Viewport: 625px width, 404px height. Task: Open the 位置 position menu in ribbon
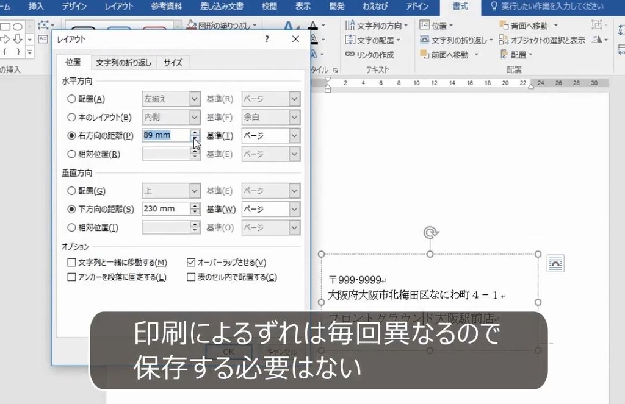[x=436, y=26]
